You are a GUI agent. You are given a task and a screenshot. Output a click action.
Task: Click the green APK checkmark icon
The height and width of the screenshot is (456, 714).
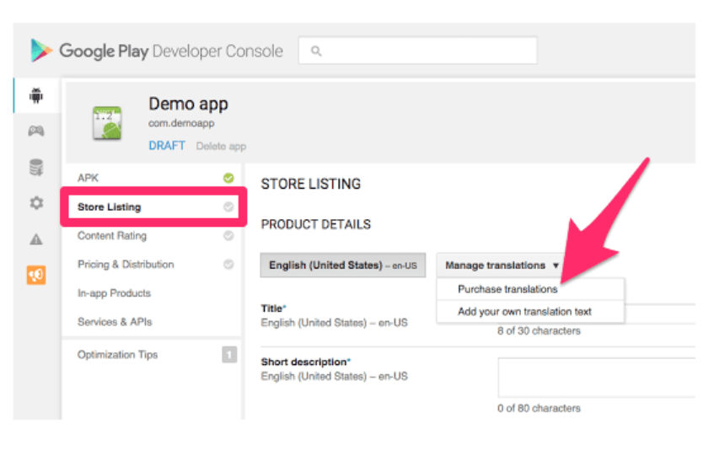coord(228,178)
